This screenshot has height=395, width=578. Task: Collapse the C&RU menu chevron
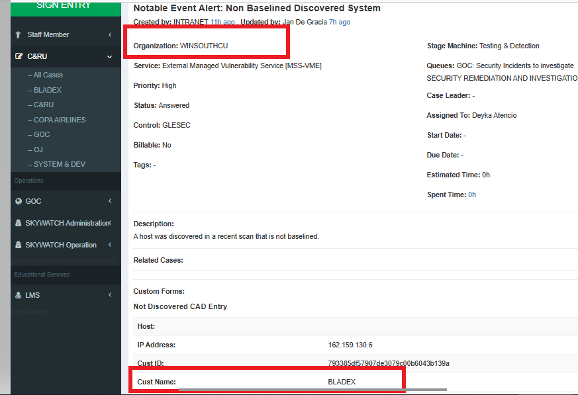[x=109, y=57]
